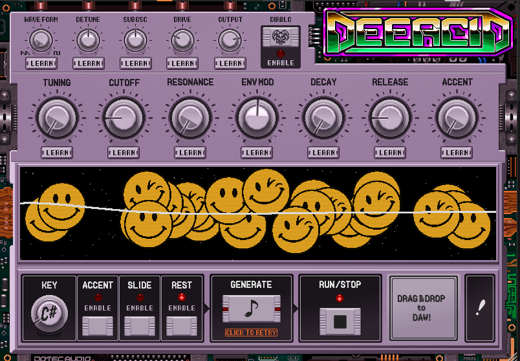Click the C# key selector knob

coord(49,314)
